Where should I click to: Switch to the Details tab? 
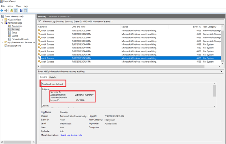(53, 77)
